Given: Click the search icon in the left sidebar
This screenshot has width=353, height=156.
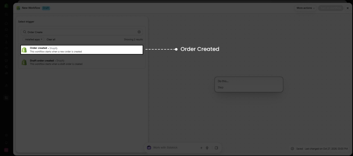Looking at the screenshot, I should (6, 14).
